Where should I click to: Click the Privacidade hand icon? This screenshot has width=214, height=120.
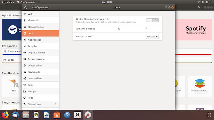point(25,72)
